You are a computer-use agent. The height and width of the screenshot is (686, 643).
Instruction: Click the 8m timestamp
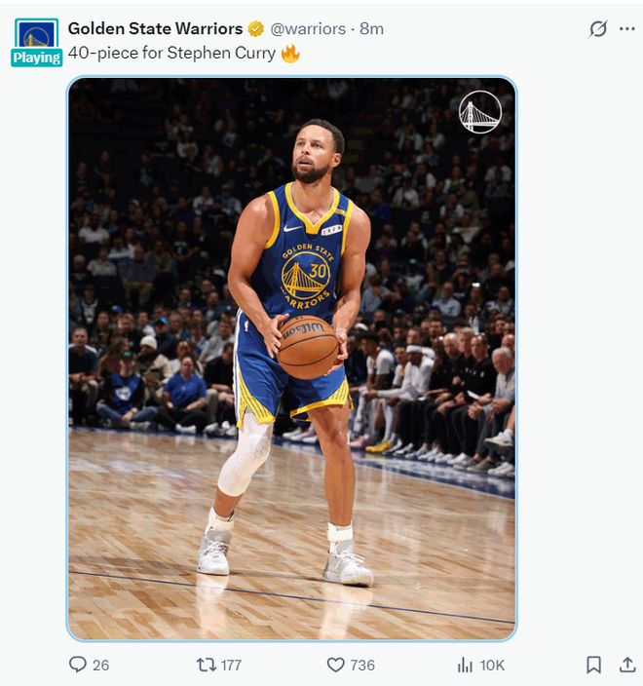371,29
